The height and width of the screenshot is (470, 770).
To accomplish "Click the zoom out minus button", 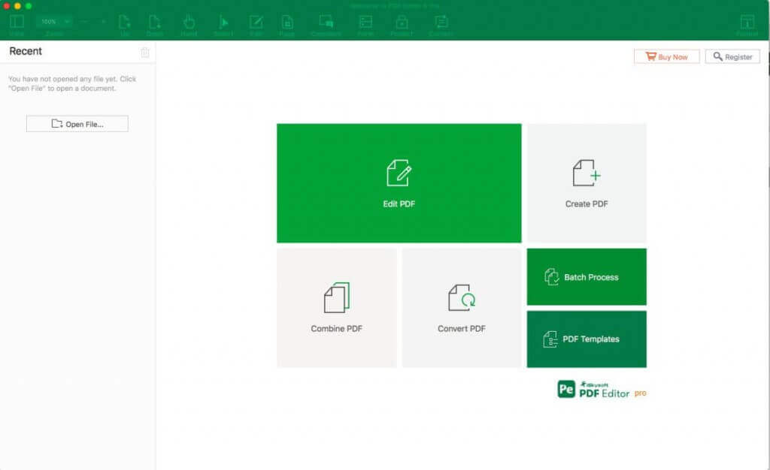I will 84,22.
